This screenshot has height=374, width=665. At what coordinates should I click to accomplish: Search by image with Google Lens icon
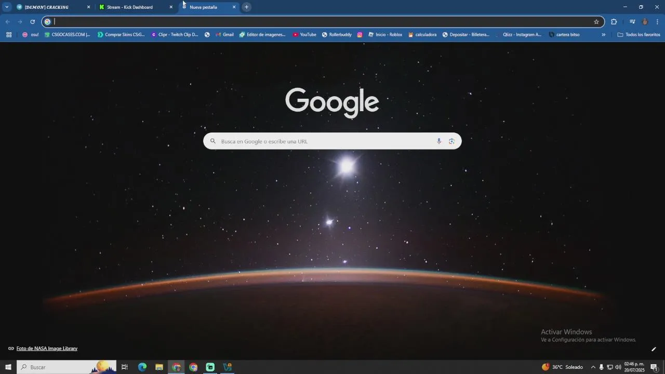point(452,141)
